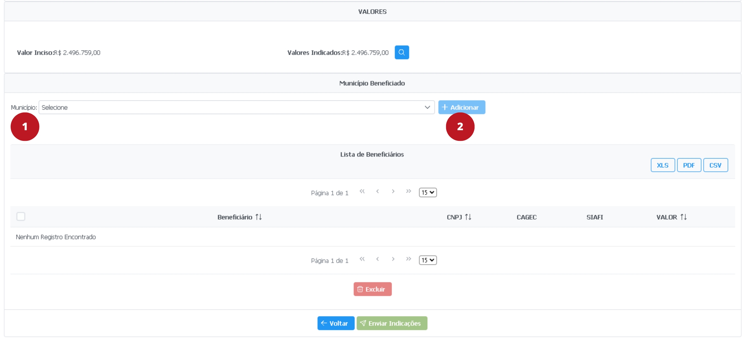Go to first page in top pagination
Screen dimensions: 746x340
pos(362,192)
